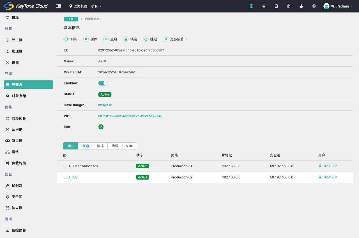Select 负载均衡 in sidebar

click(19, 163)
